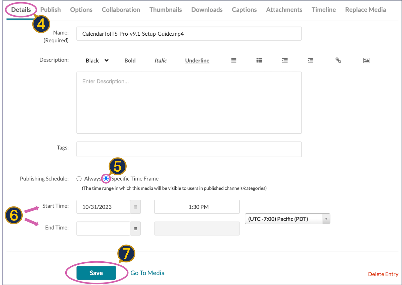Open the Collaboration tab
This screenshot has width=402, height=285.
click(x=121, y=10)
